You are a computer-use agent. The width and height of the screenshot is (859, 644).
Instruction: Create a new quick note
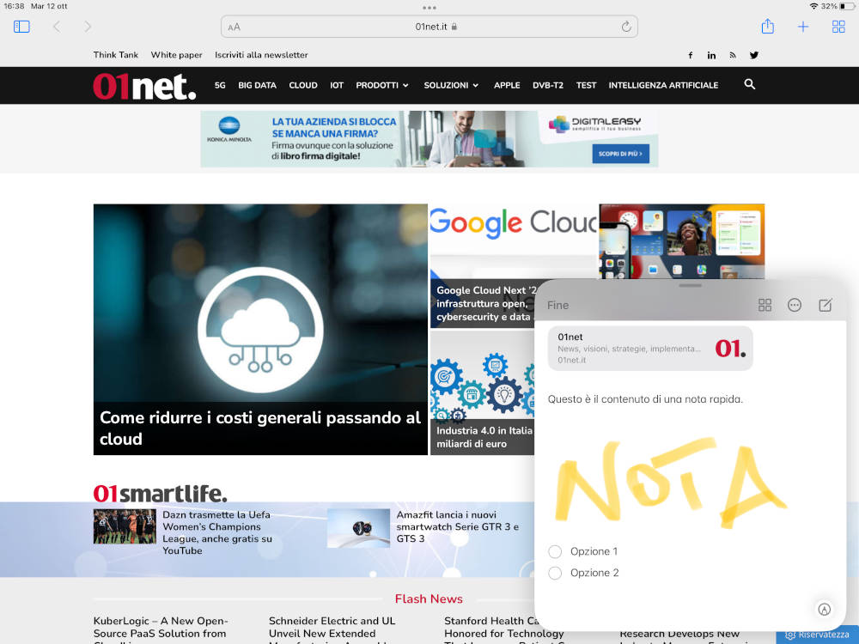click(825, 305)
